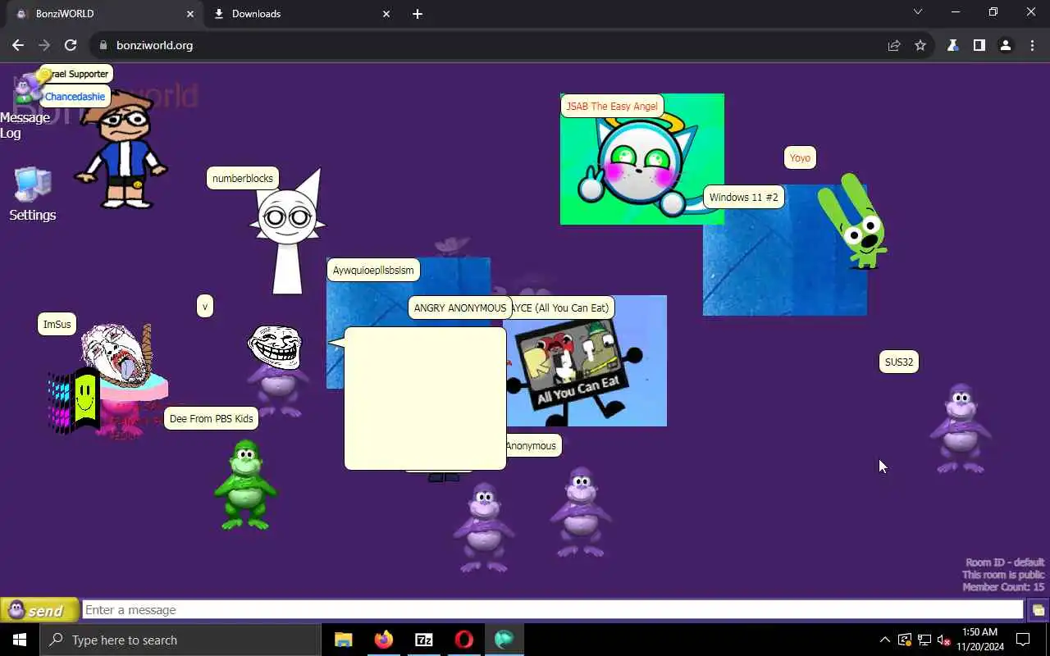Click the trollface Bonzi character
The width and height of the screenshot is (1050, 656).
[x=277, y=371]
